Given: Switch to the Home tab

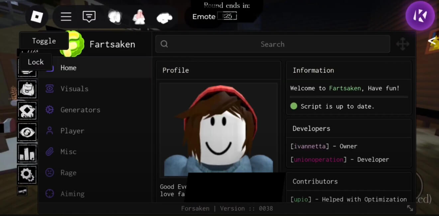Looking at the screenshot, I should click(x=95, y=68).
